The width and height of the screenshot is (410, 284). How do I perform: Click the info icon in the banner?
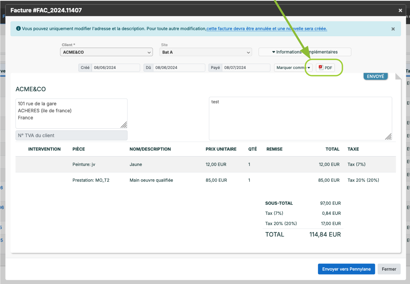pyautogui.click(x=18, y=29)
